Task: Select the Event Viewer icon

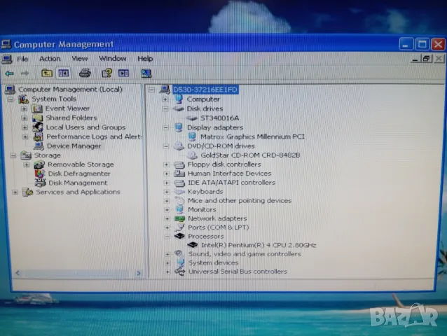Action: click(x=36, y=108)
